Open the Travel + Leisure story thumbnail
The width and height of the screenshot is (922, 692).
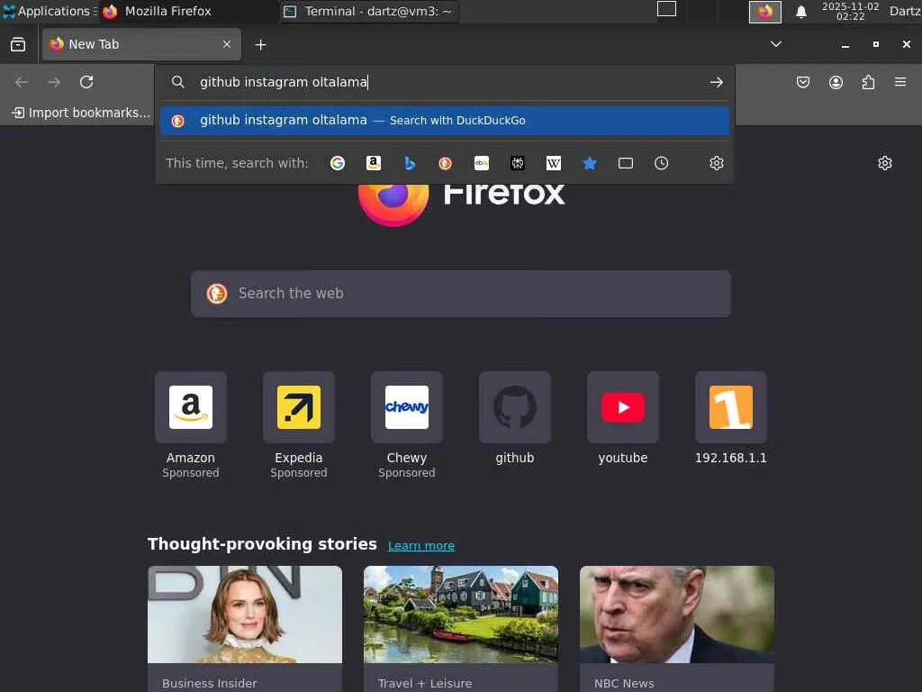pos(461,615)
